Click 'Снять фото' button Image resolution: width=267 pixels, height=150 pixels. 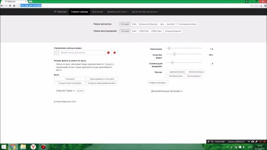[x=70, y=79]
